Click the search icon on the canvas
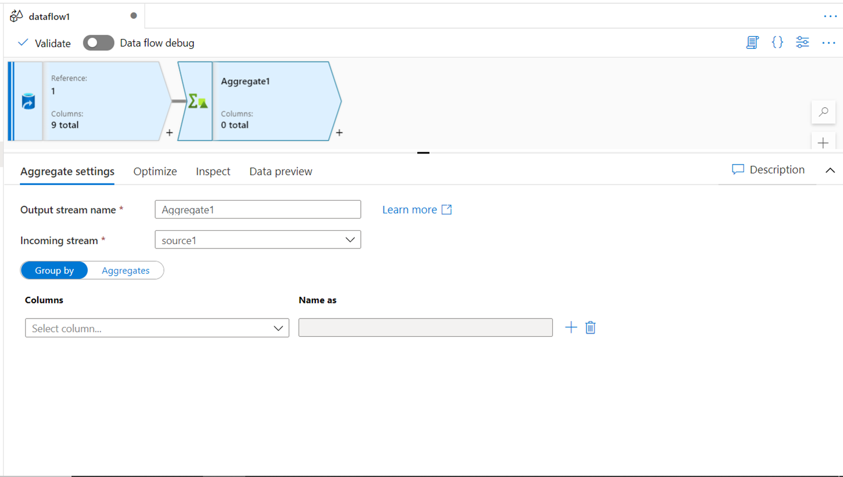The width and height of the screenshot is (843, 477). point(824,112)
